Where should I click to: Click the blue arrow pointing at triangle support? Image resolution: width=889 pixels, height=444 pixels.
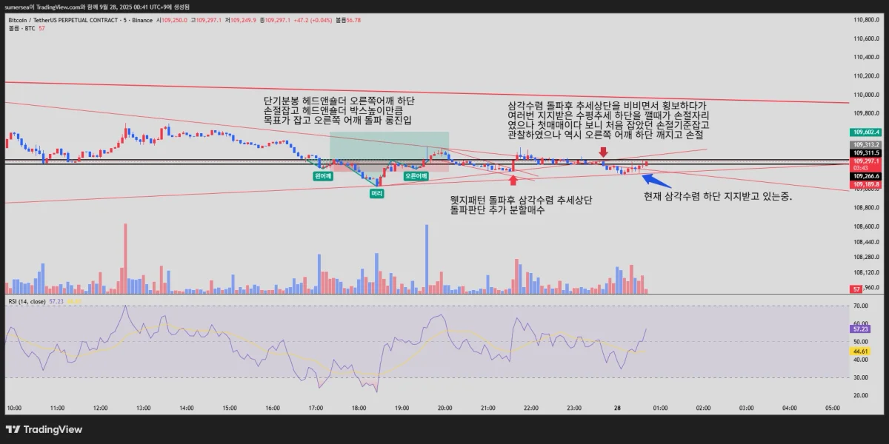click(x=658, y=180)
